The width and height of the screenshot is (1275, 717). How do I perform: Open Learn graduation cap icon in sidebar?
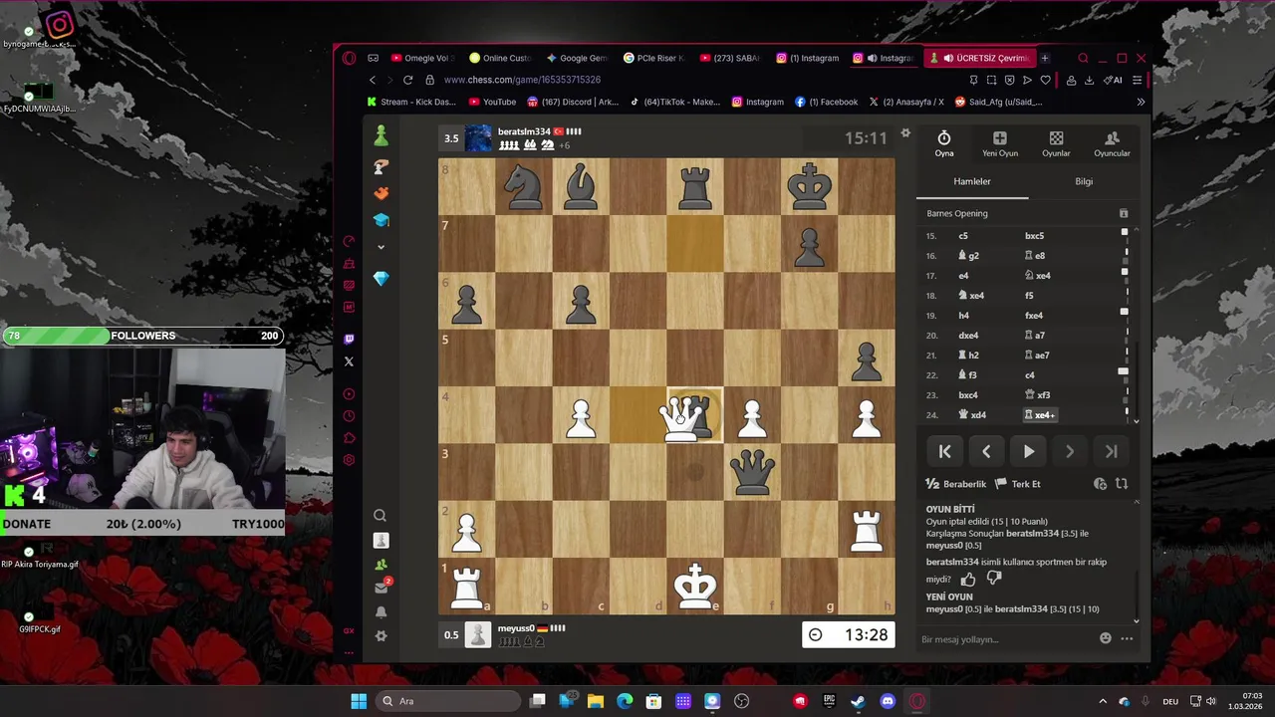coord(381,220)
